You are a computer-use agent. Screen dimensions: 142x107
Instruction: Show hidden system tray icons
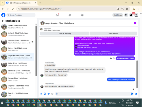(119, 103)
